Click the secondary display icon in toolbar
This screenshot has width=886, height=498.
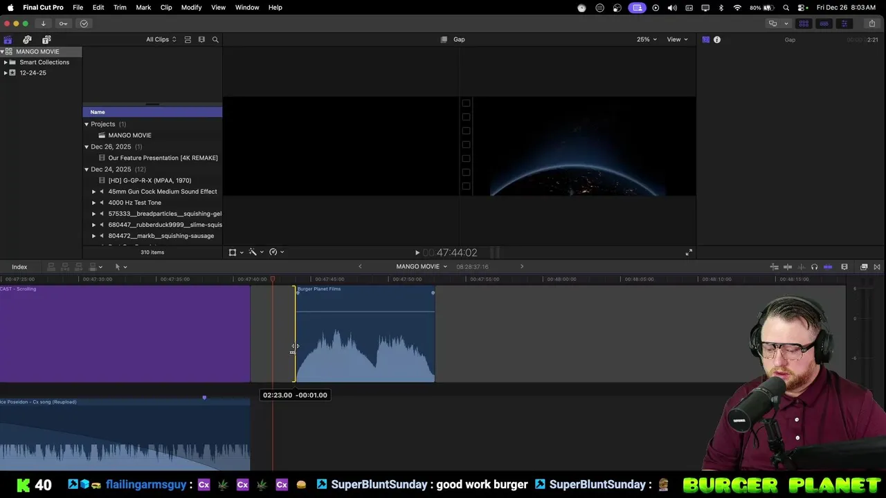coord(773,24)
